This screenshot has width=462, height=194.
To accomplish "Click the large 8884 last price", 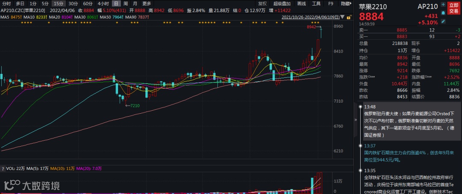I will coord(371,17).
